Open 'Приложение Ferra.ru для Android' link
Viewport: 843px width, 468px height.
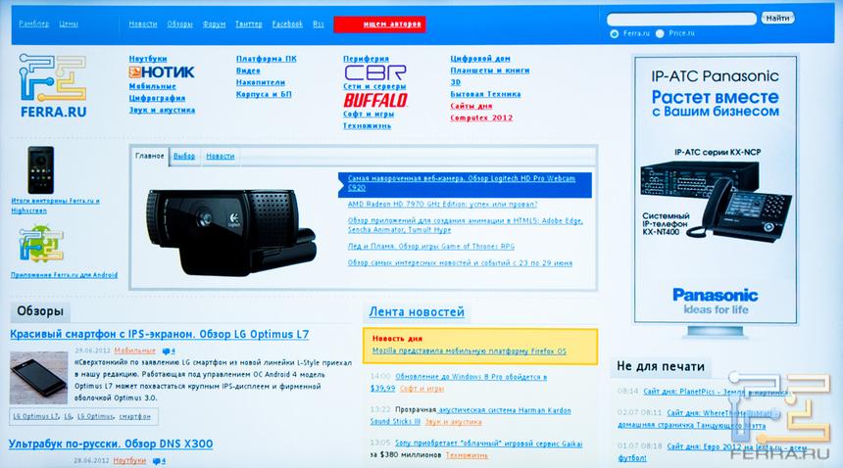point(64,275)
